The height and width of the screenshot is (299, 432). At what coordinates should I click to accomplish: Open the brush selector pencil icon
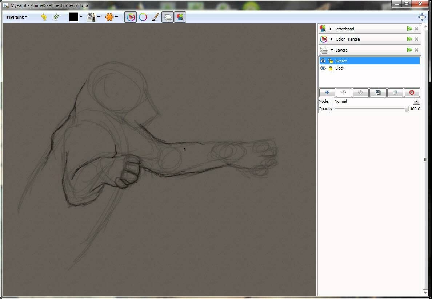(91, 17)
